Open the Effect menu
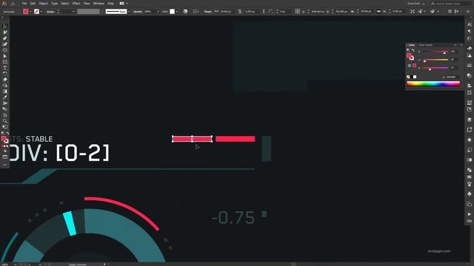 [76, 4]
